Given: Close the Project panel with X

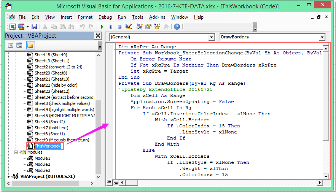Looking at the screenshot, I should pos(98,36).
